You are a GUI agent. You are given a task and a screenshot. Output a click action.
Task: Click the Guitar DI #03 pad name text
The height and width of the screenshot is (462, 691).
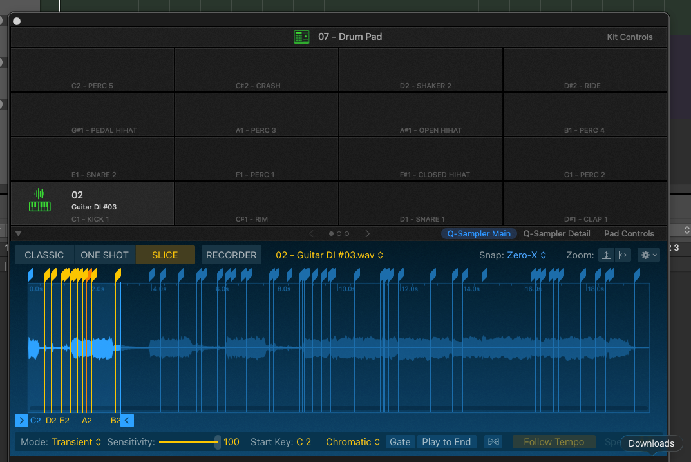tap(94, 207)
